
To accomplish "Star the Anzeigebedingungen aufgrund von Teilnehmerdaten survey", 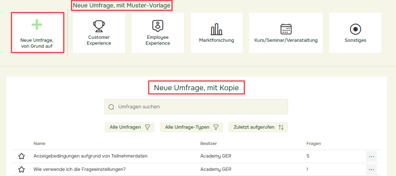I will tap(22, 156).
